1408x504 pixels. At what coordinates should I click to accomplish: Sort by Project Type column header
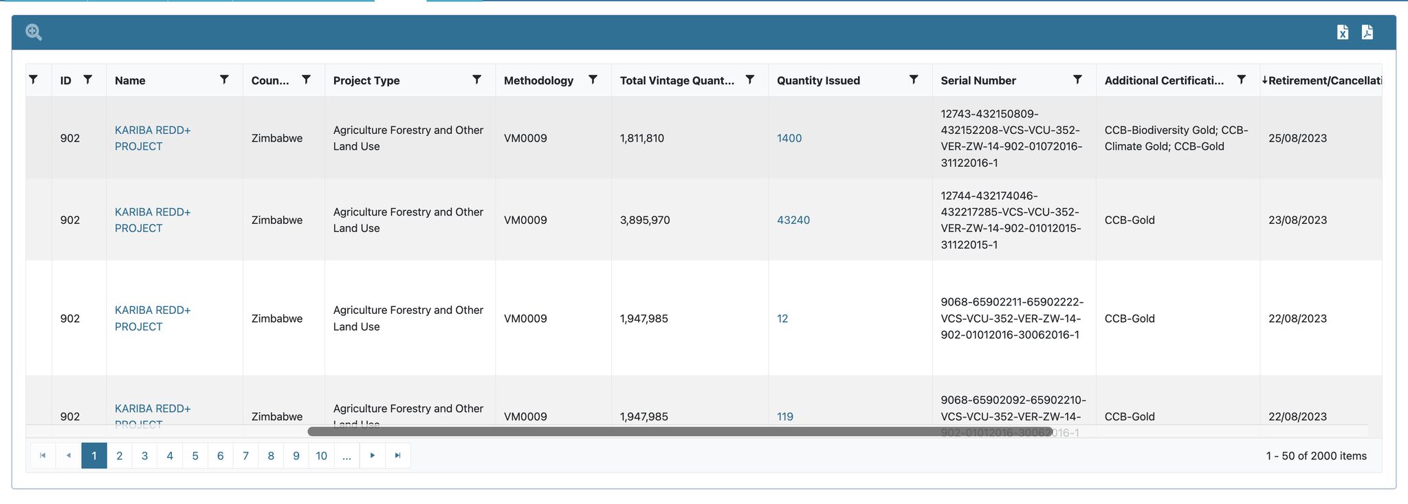pyautogui.click(x=366, y=80)
